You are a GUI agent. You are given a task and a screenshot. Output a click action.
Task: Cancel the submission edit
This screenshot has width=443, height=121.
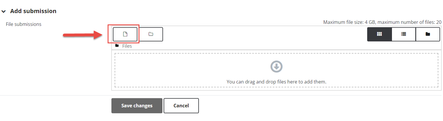[x=181, y=106]
